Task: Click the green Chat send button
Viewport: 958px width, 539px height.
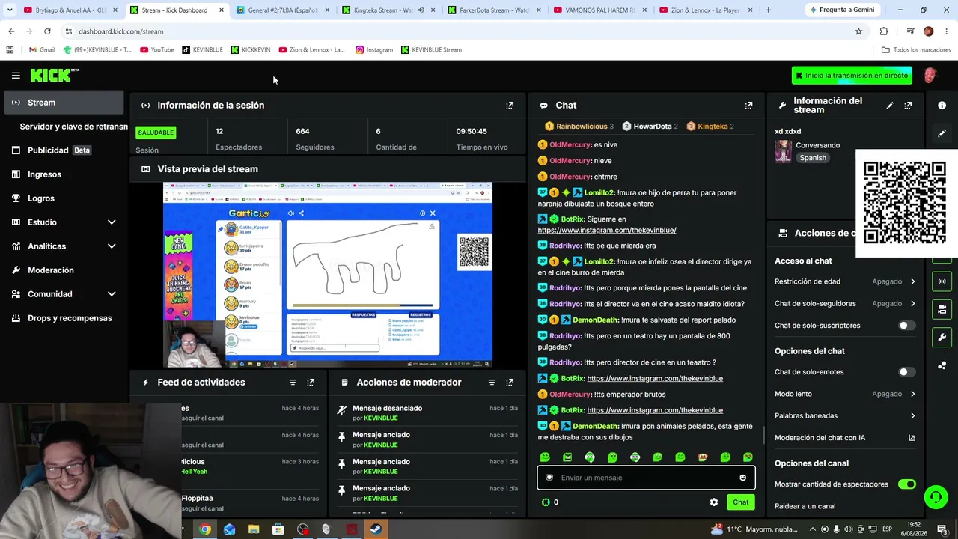Action: [740, 502]
